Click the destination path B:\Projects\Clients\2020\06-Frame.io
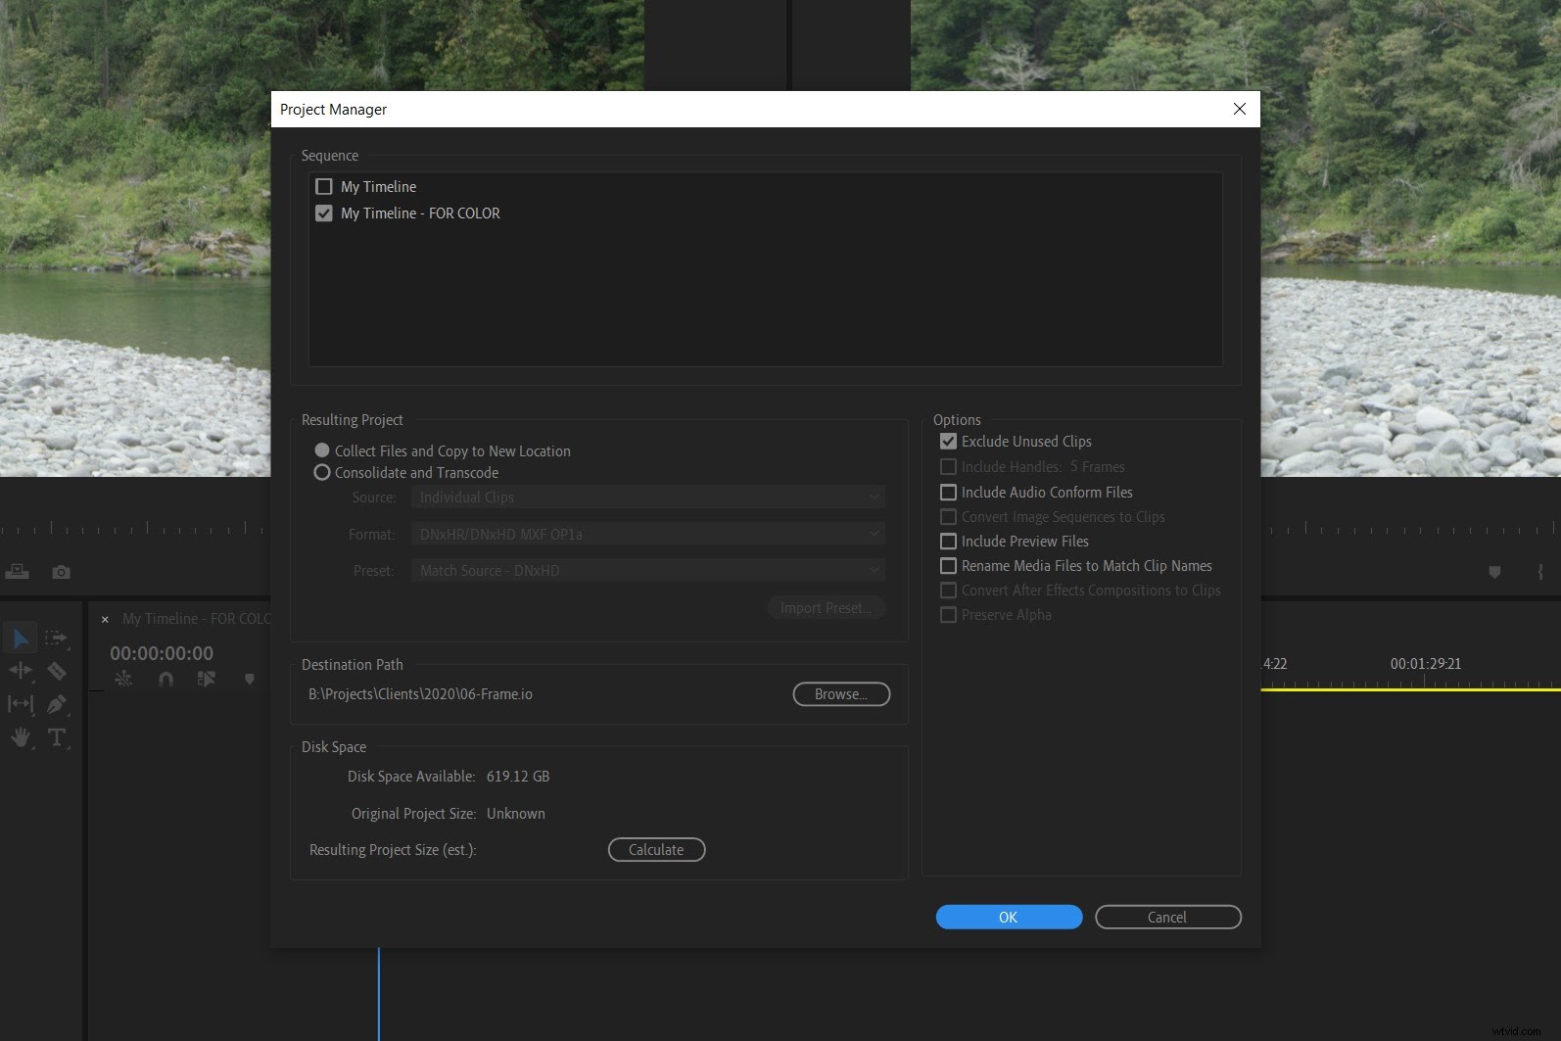This screenshot has height=1041, width=1561. click(420, 694)
